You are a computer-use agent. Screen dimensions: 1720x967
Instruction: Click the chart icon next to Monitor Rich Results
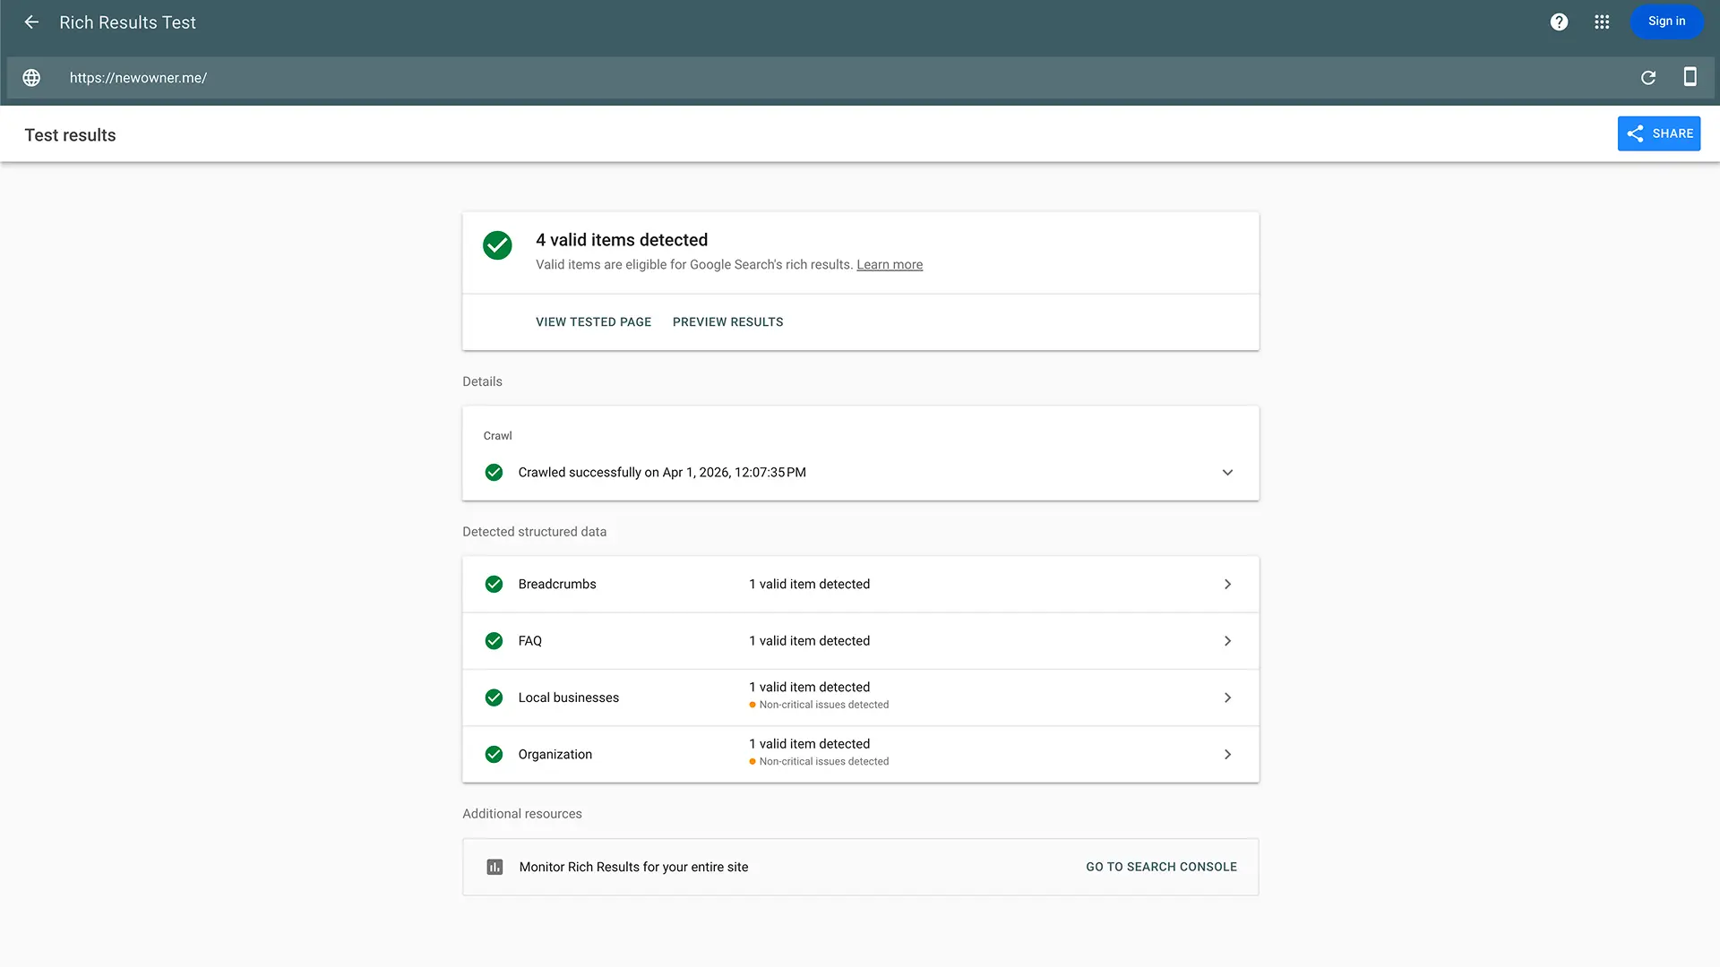[494, 867]
